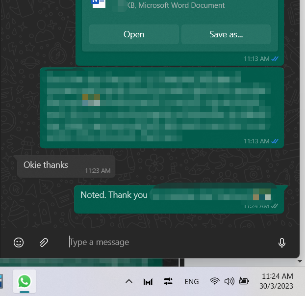Open the M-shaped tray app icon

148,282
